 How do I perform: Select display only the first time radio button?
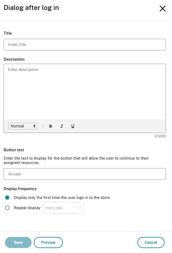point(7,198)
